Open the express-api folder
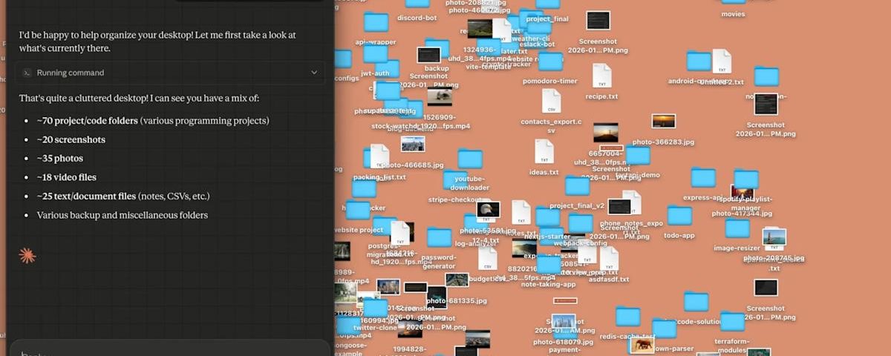The image size is (891, 356). tap(702, 179)
